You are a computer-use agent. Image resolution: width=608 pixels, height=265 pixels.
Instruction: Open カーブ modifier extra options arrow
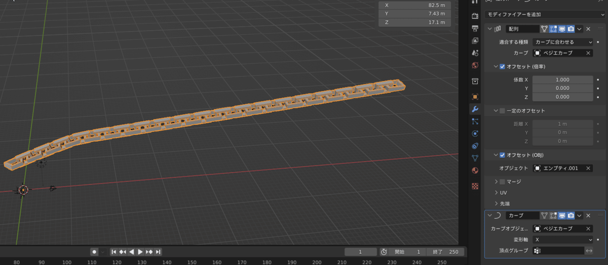click(x=580, y=215)
